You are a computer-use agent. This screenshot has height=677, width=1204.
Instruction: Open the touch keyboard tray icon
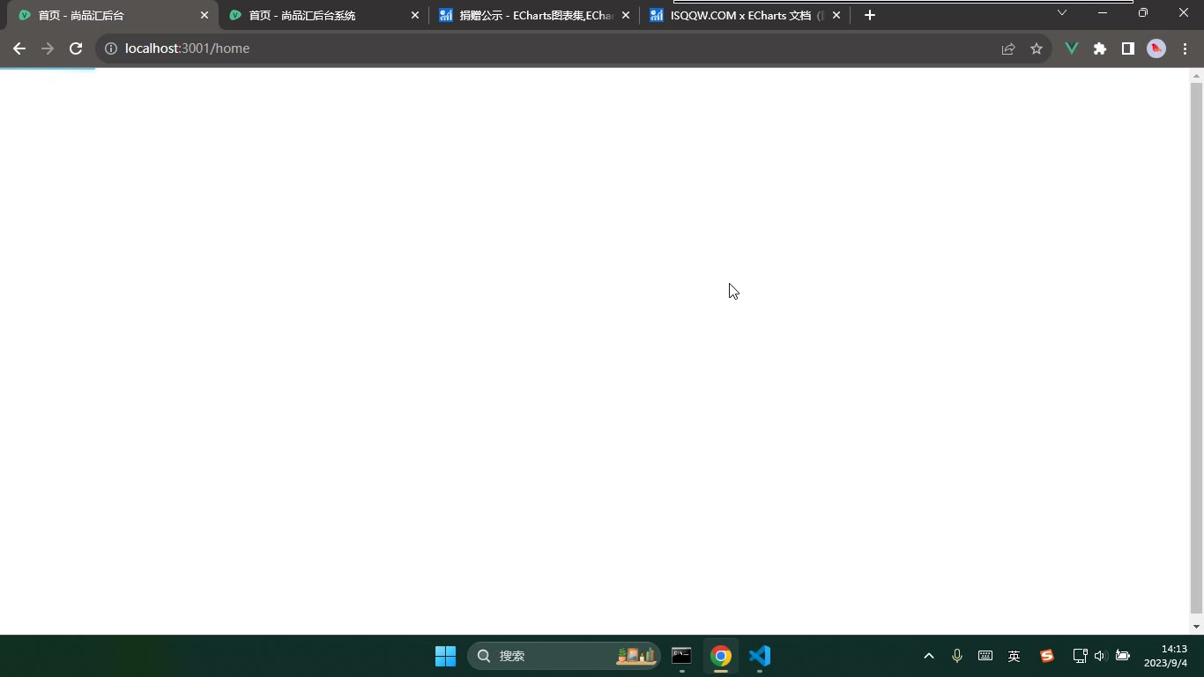[985, 656]
